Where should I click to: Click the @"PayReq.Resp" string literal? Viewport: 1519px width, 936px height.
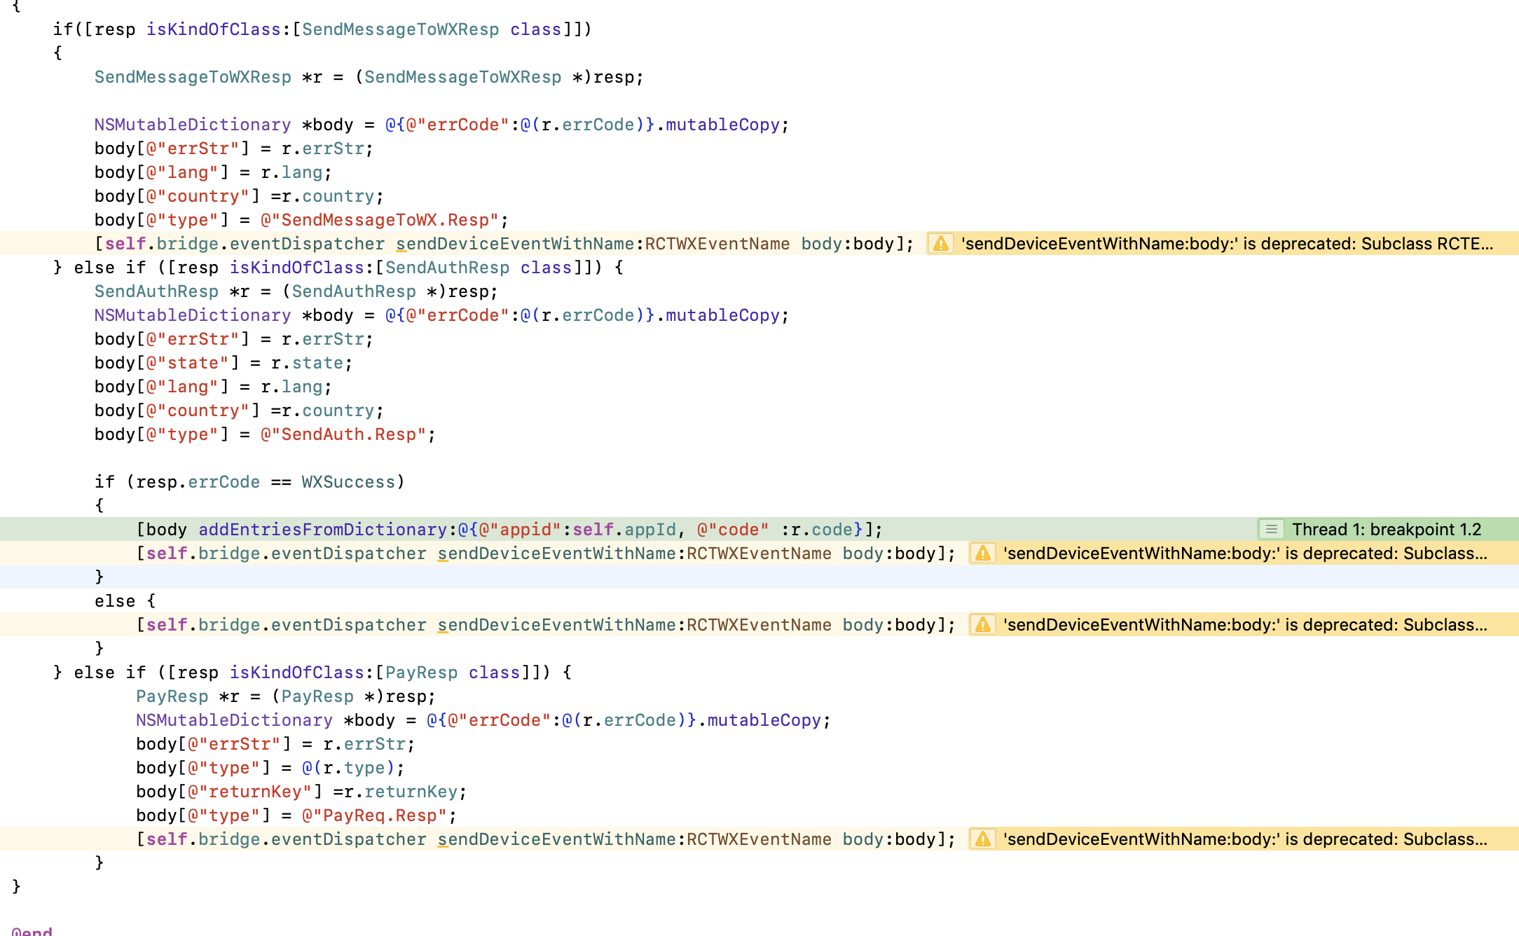click(x=374, y=815)
